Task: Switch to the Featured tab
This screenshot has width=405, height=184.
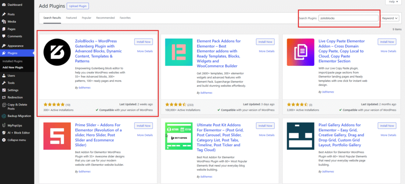Action: (x=71, y=18)
